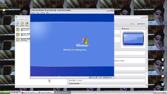Click the upload folder desktop icon
Screen dimensions: 167x94
(4, 11)
